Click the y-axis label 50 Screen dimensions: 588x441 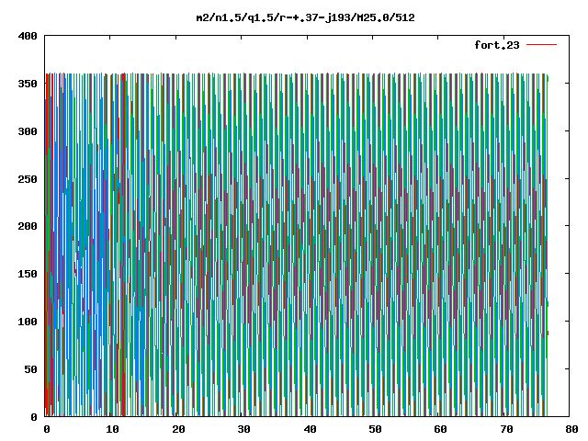point(30,369)
